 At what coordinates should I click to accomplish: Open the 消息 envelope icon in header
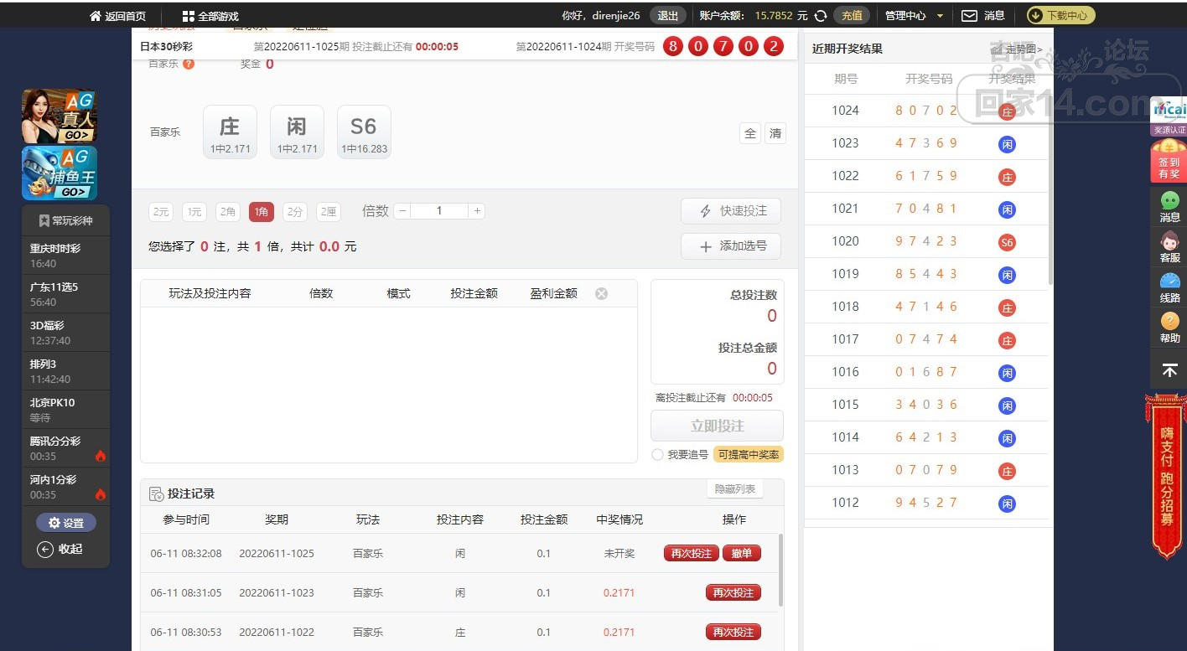pyautogui.click(x=969, y=16)
